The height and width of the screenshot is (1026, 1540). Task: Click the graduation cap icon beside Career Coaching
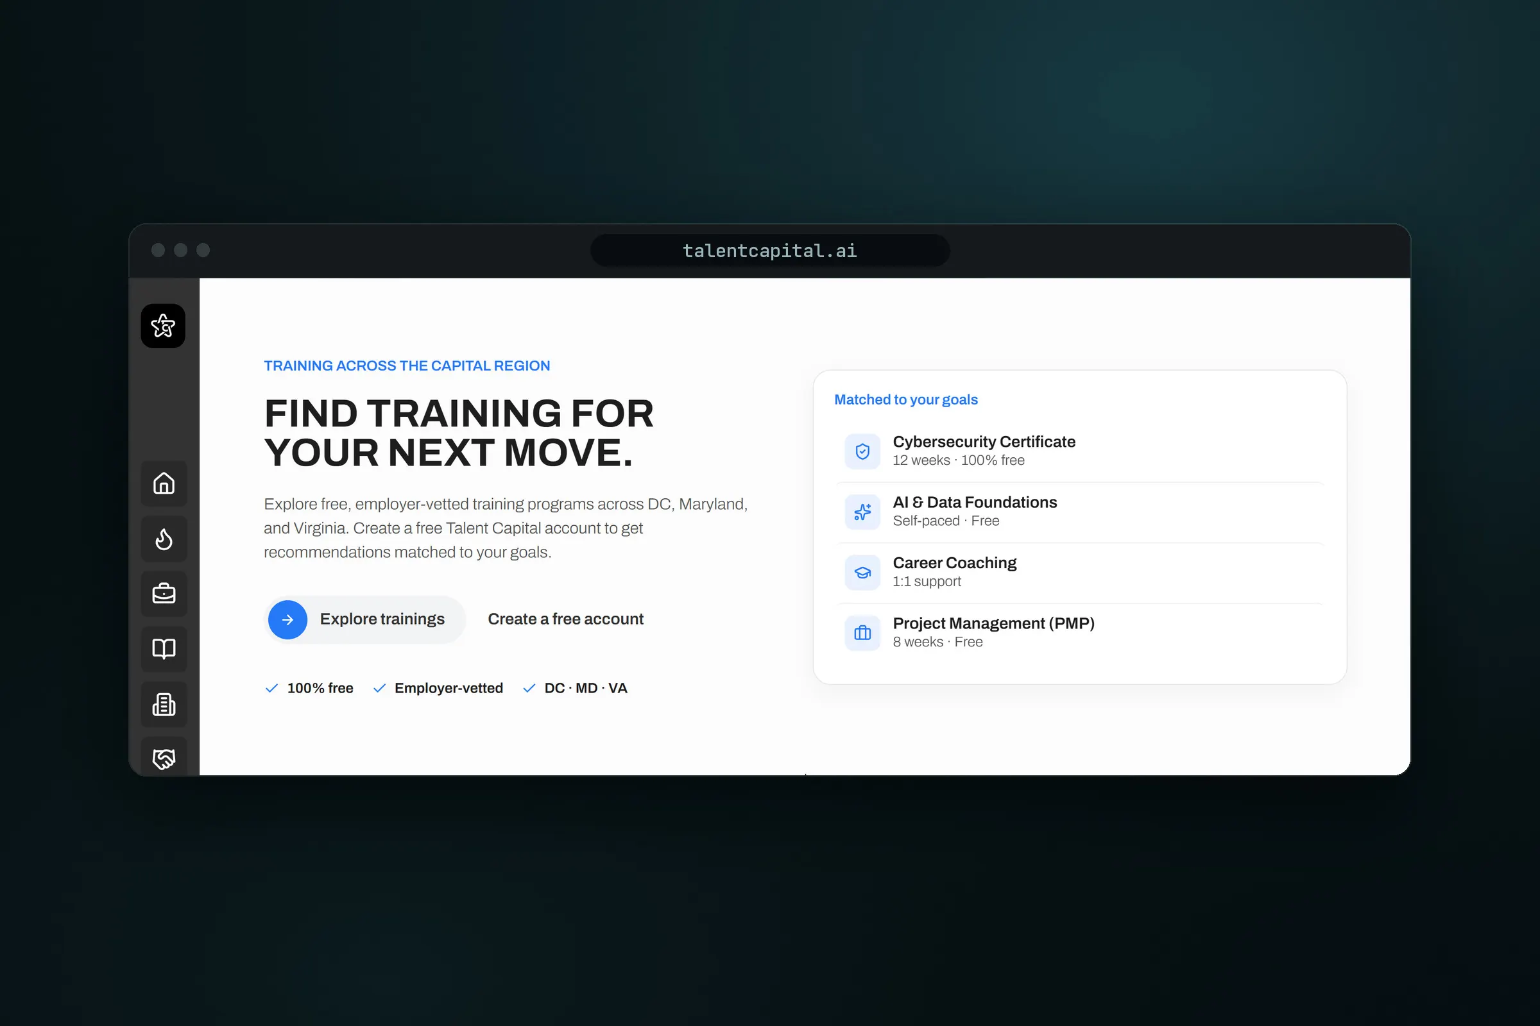pyautogui.click(x=862, y=573)
